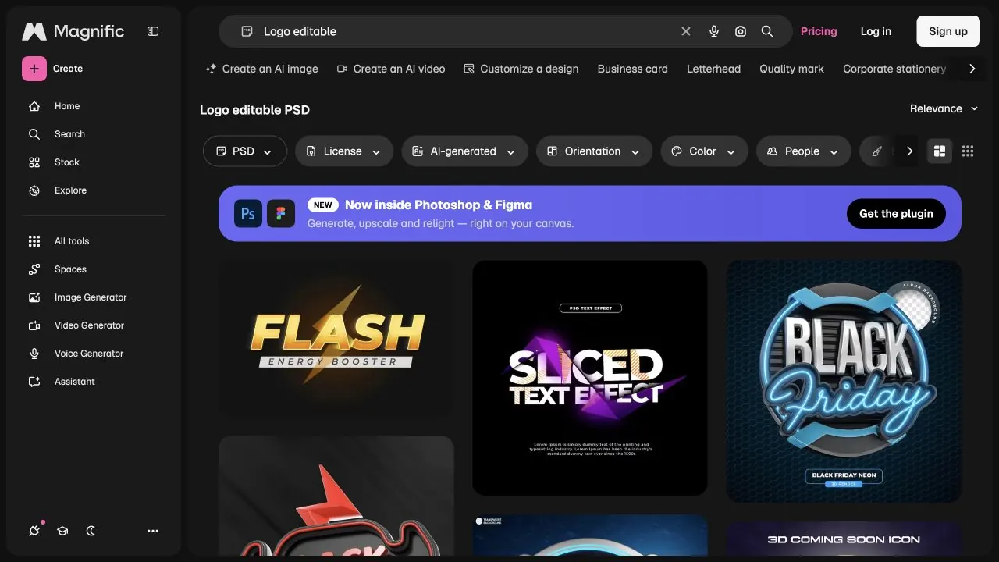The height and width of the screenshot is (562, 999).
Task: Click the PSD file icon in search bar
Action: [x=247, y=31]
